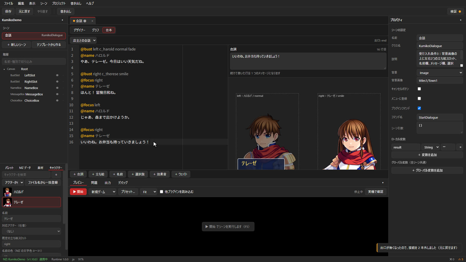The image size is (466, 262).
Task: Close the 会話 tab with its X icon
Action: click(92, 21)
